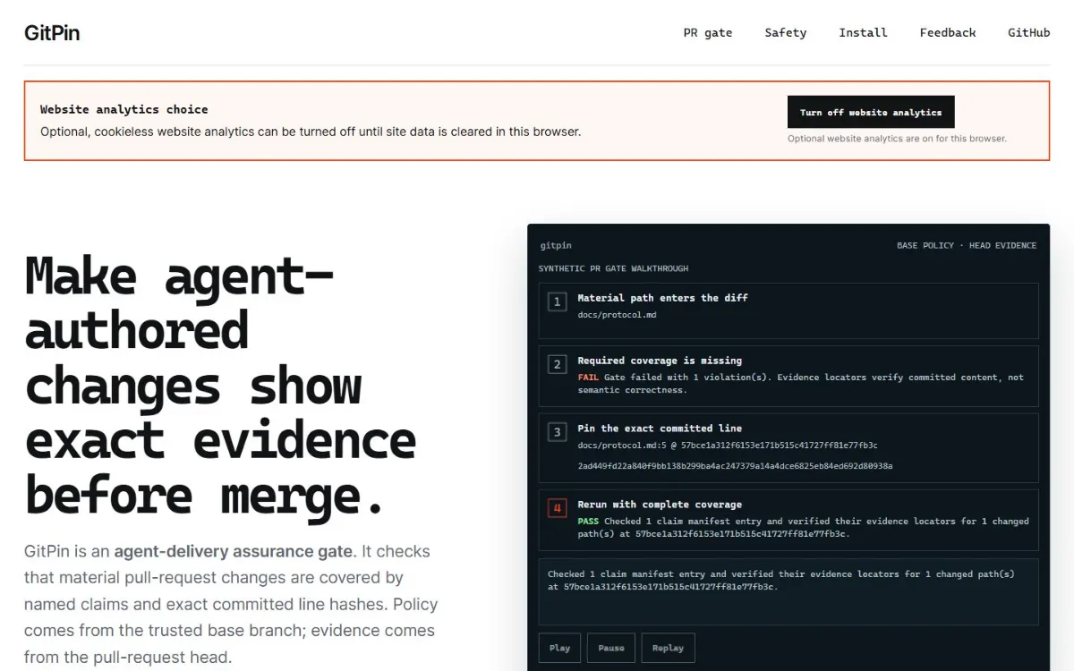Click 'Optional website analytics are on' status text
This screenshot has width=1074, height=671.
897,139
